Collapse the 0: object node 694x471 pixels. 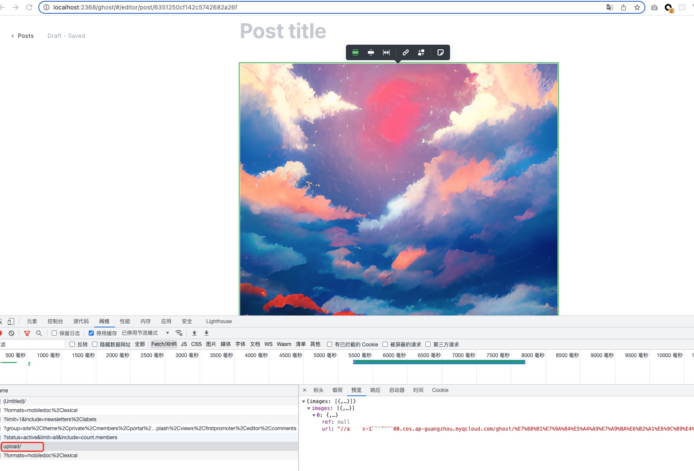314,415
